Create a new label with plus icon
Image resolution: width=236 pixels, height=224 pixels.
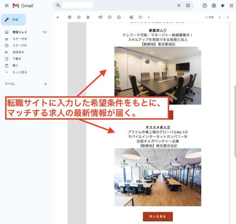point(45,84)
